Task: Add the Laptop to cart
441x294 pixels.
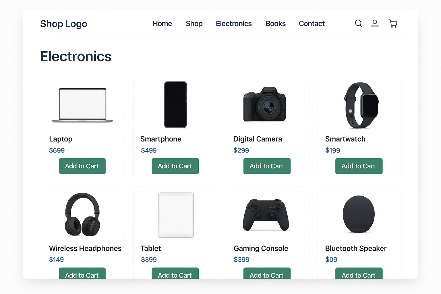Action: coord(82,166)
